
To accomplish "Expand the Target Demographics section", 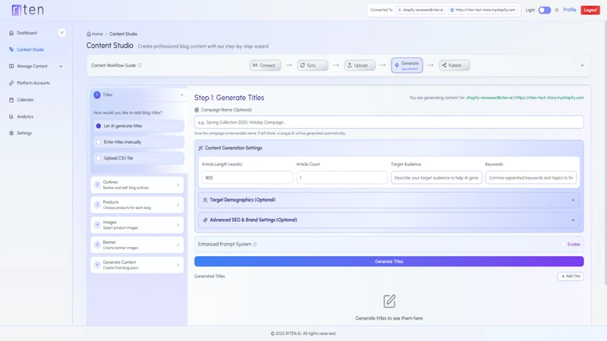I will (388, 200).
